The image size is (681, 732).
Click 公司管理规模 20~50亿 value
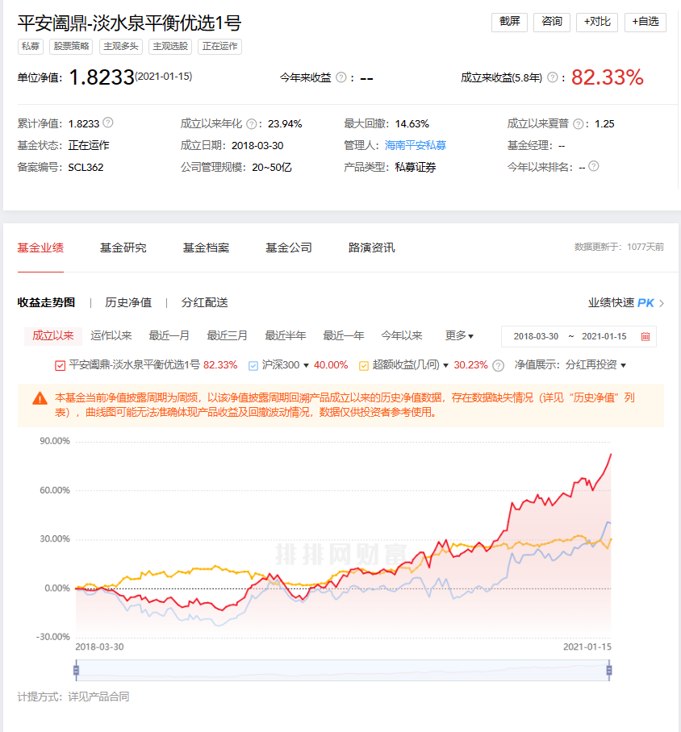click(272, 167)
